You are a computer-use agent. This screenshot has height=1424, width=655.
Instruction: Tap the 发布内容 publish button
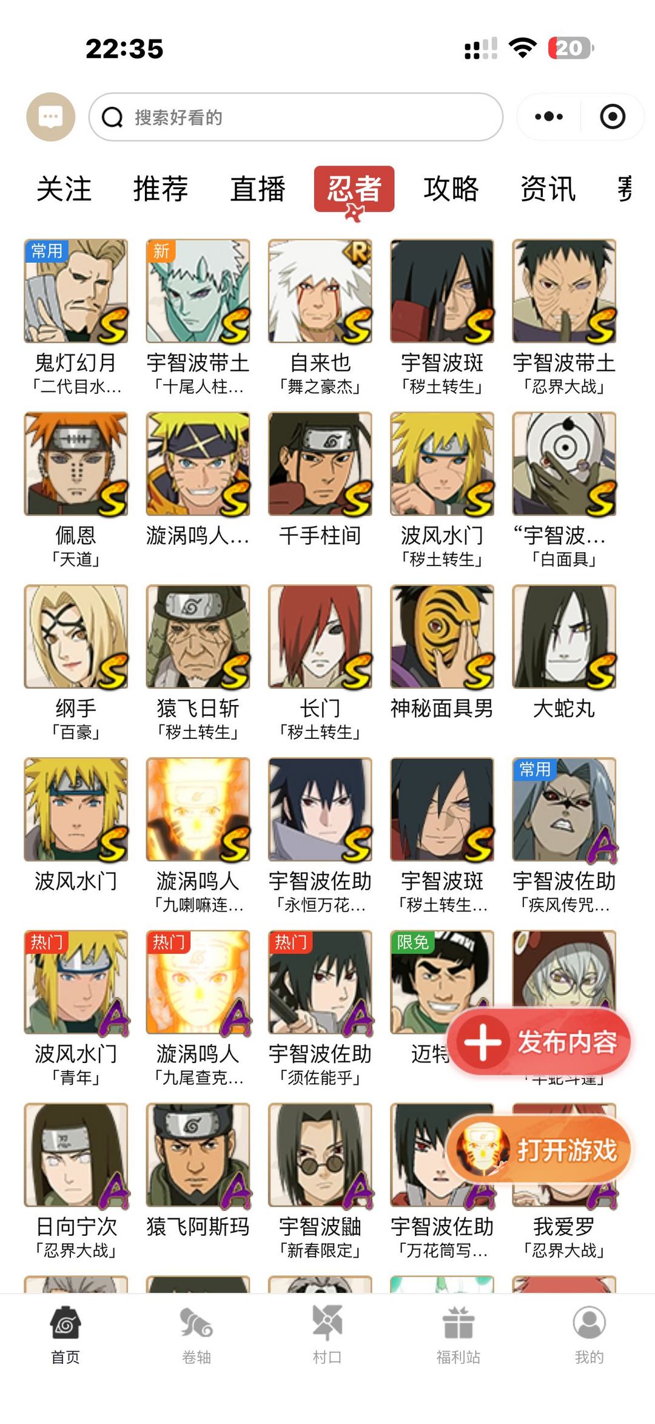[541, 1043]
